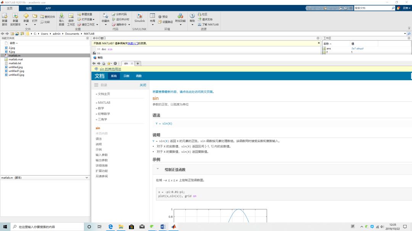Click the help question-mark icon in the quick access bar
Screen dimensions: 412x231
(x=346, y=8)
